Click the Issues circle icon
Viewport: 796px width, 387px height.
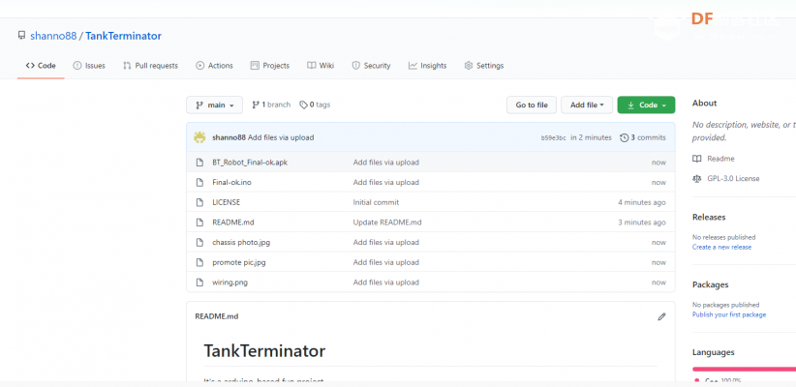(77, 66)
